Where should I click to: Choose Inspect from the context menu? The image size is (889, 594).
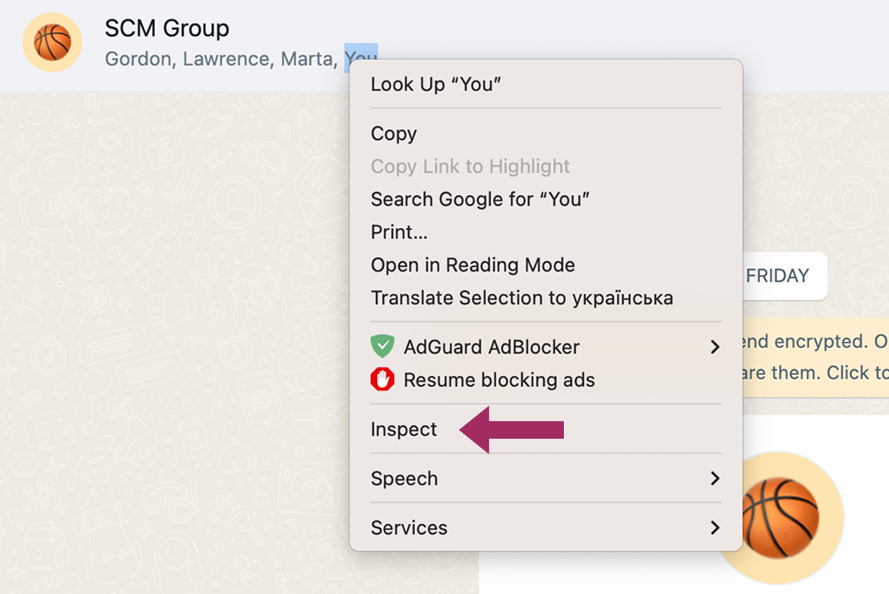click(x=403, y=429)
